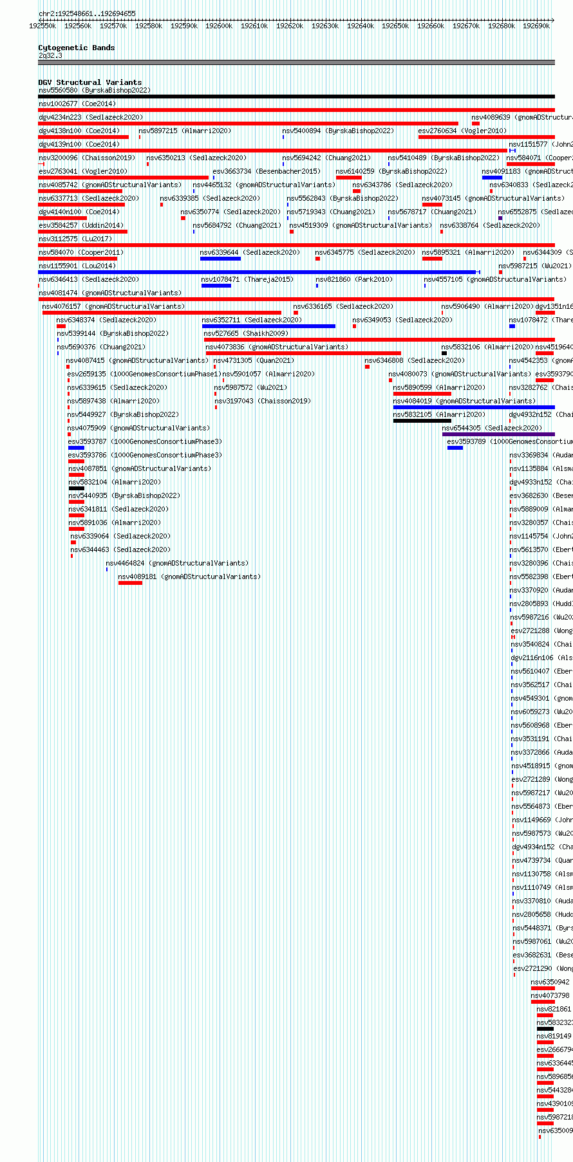Click nsv6343786 (Sedlazeck2020) label
Screen dimensions: 573x1162
point(402,185)
